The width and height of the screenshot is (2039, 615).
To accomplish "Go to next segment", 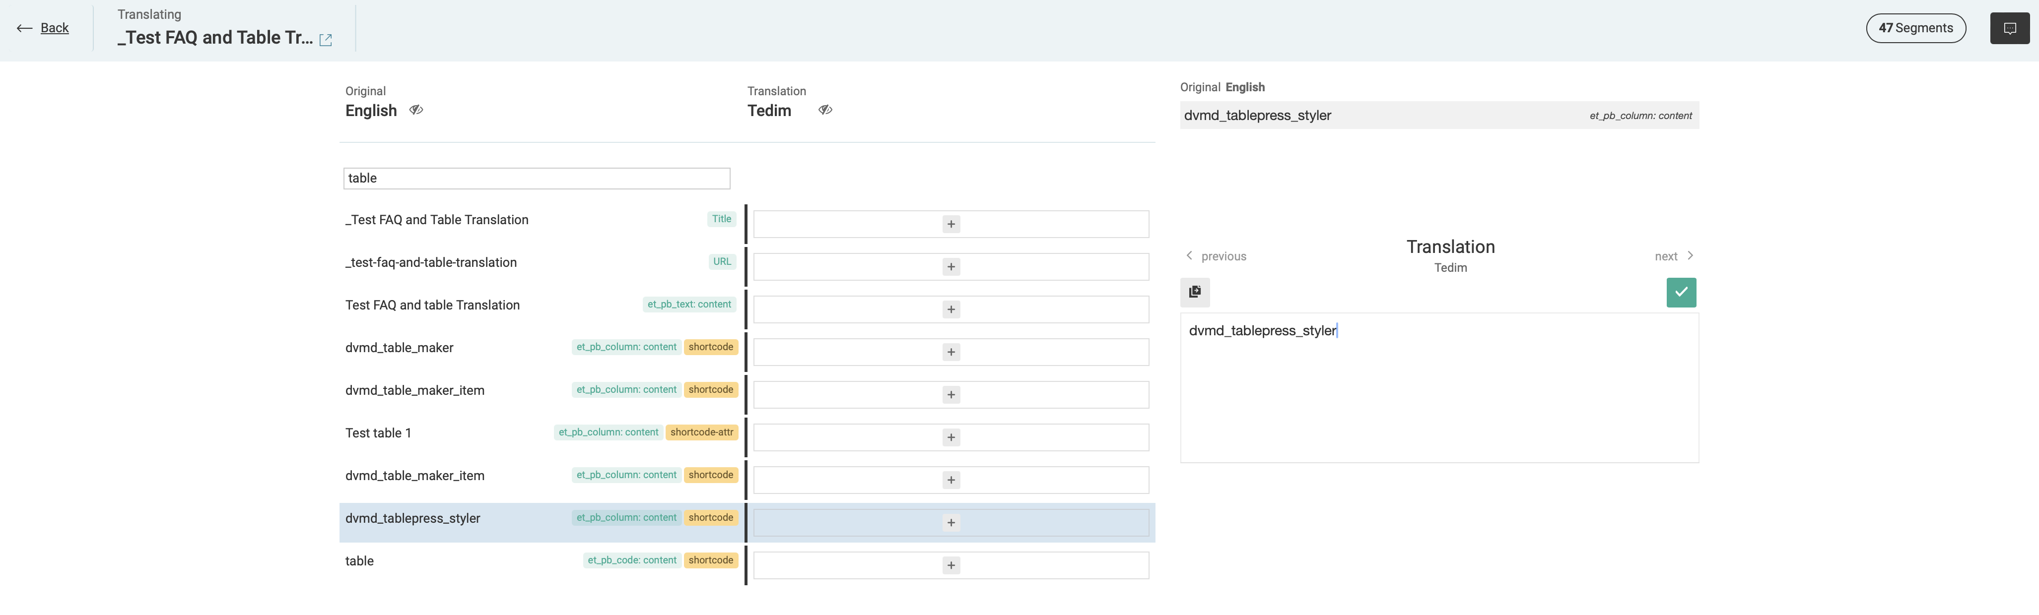I will (1674, 256).
